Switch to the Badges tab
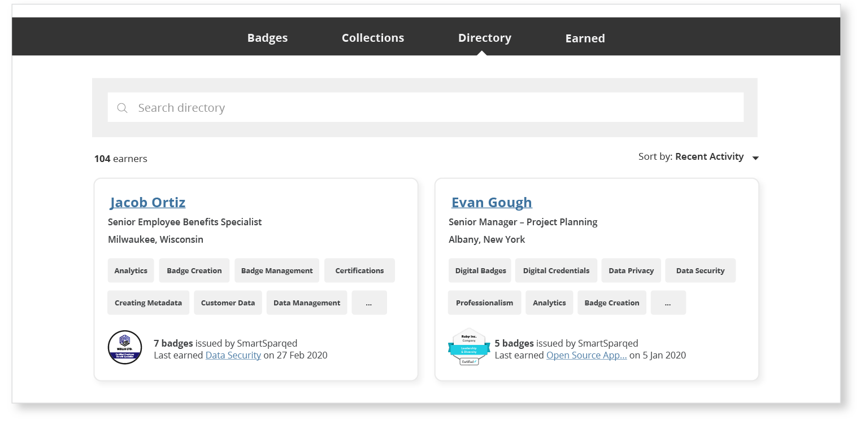Viewport: 860px width, 433px height. tap(267, 37)
